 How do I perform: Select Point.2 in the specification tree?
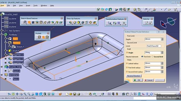click(16, 79)
